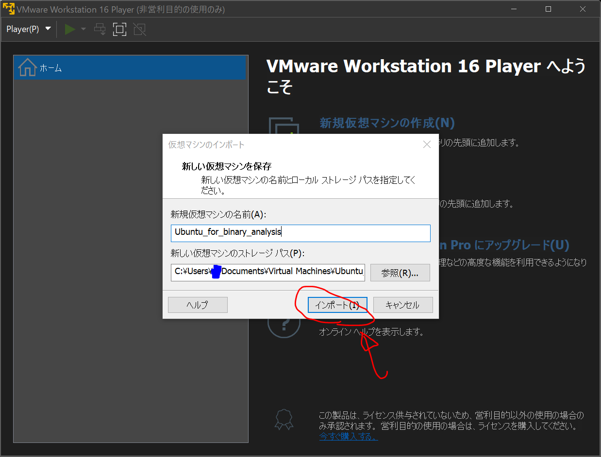Click the ヘルプ button in dialog
The width and height of the screenshot is (601, 457).
(x=198, y=305)
